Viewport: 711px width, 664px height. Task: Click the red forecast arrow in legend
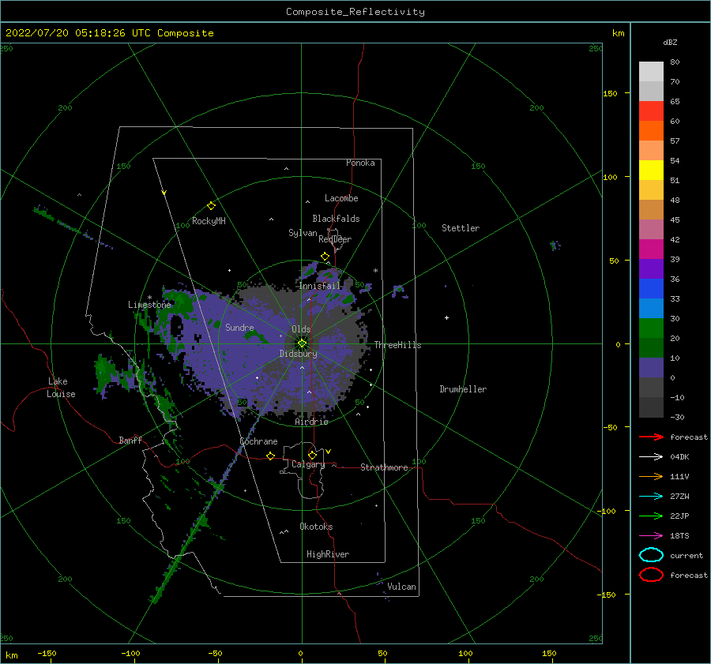coord(651,437)
